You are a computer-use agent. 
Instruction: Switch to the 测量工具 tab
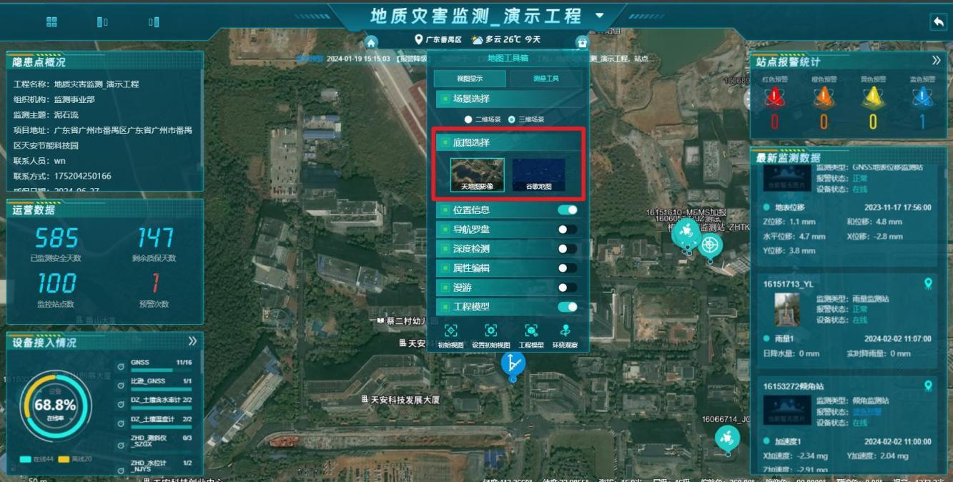pyautogui.click(x=546, y=79)
